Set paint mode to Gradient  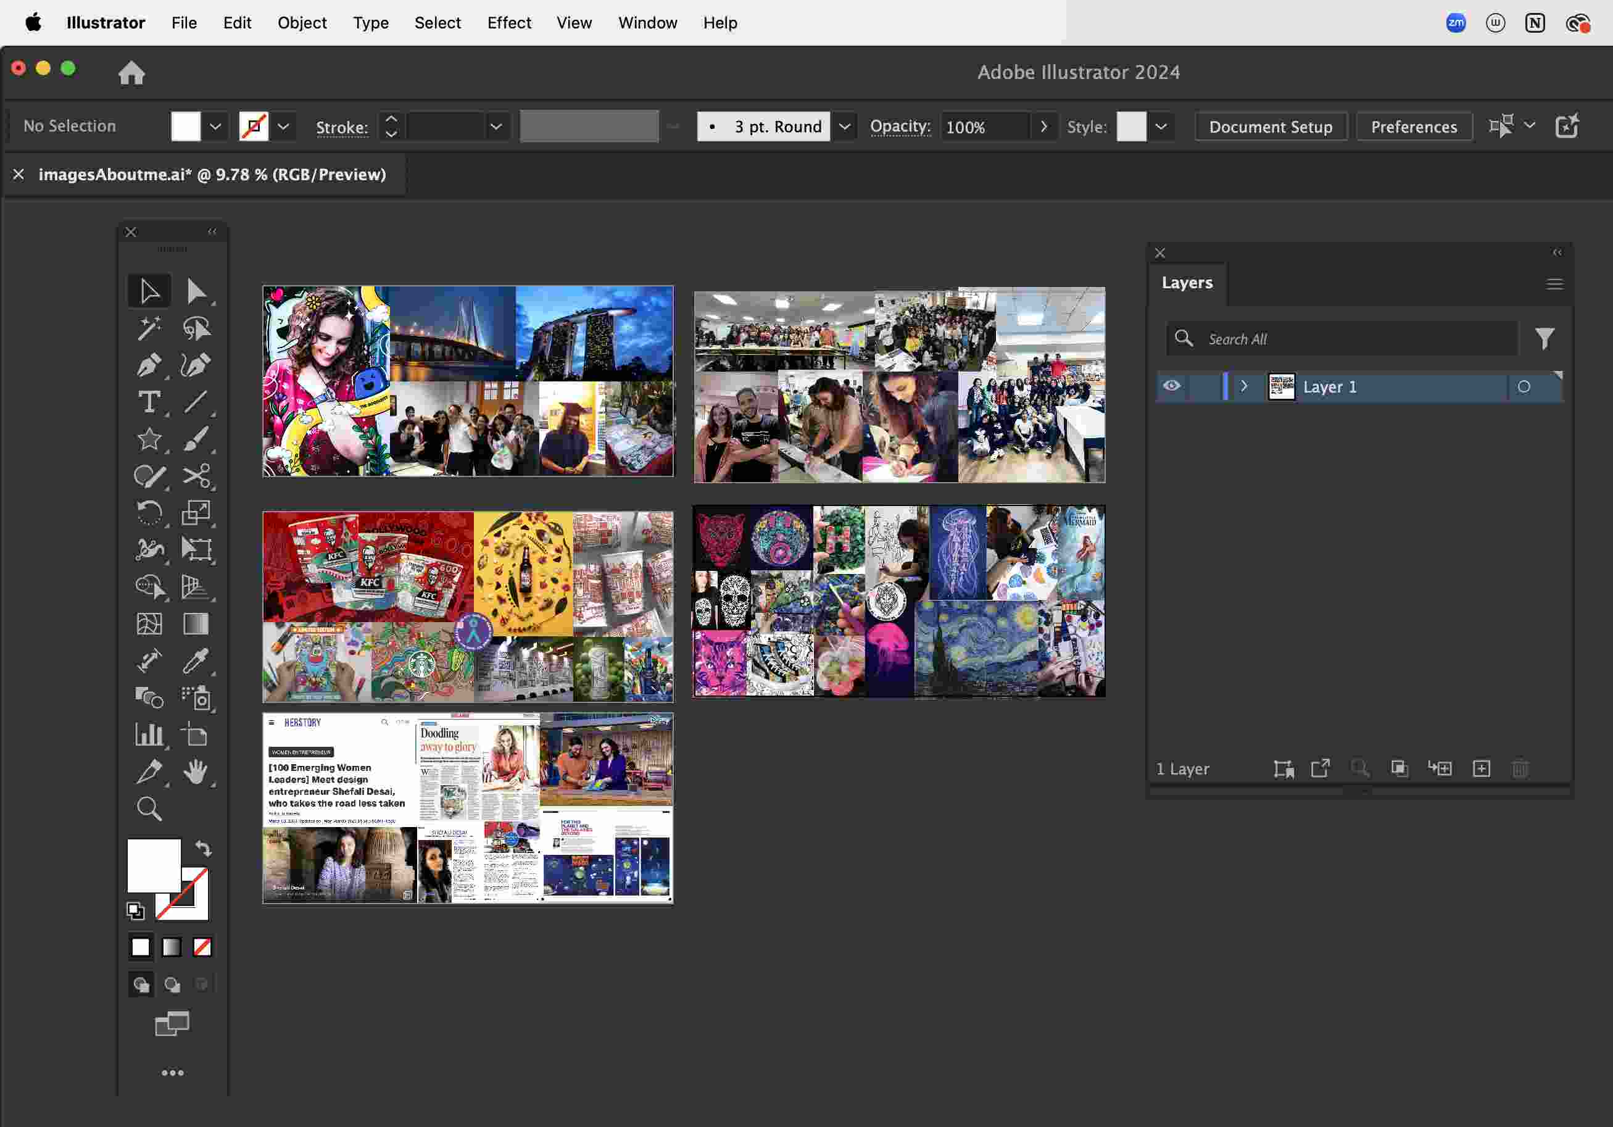coord(172,947)
